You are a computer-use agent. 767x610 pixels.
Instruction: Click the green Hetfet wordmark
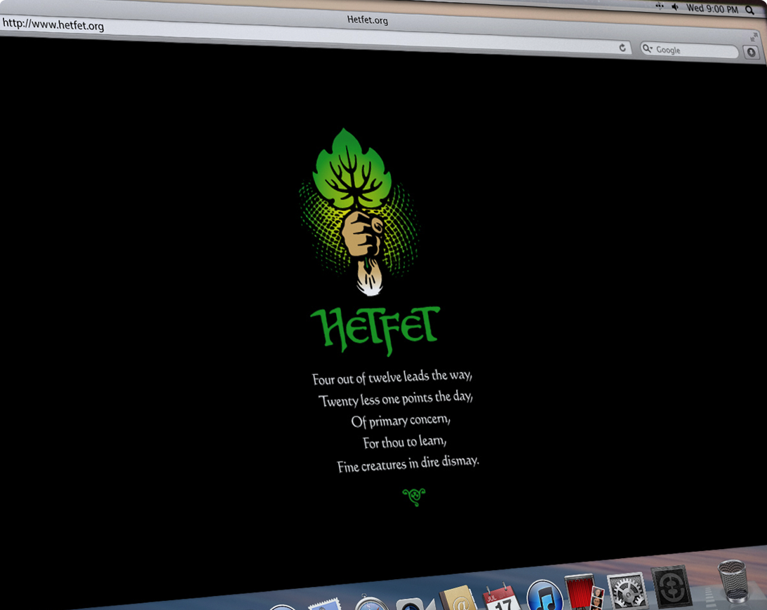point(375,330)
